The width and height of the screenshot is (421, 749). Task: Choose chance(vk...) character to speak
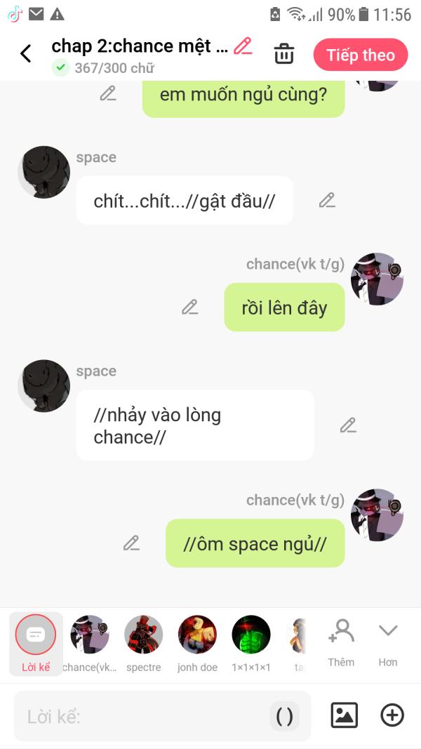coord(90,643)
